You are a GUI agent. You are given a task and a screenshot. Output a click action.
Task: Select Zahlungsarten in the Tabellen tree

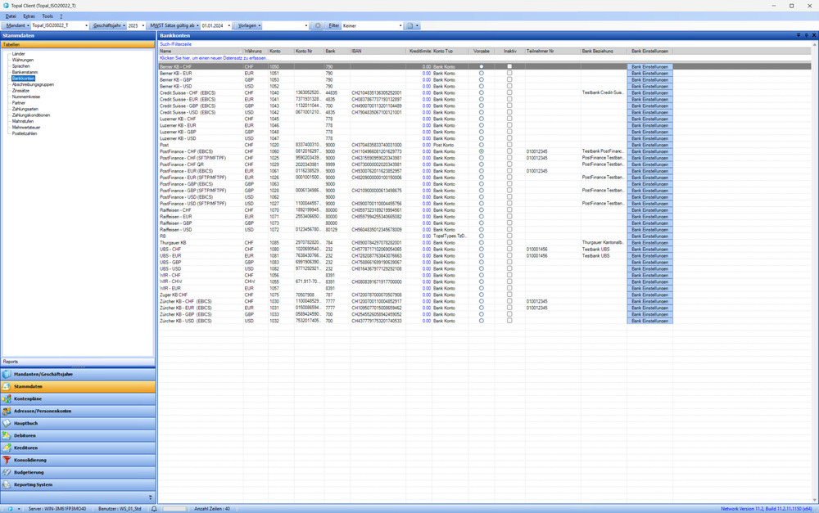click(26, 109)
